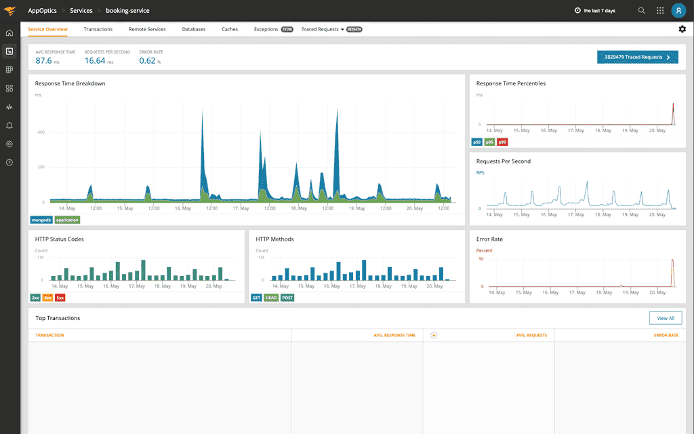Open the R user avatar menu

[678, 10]
